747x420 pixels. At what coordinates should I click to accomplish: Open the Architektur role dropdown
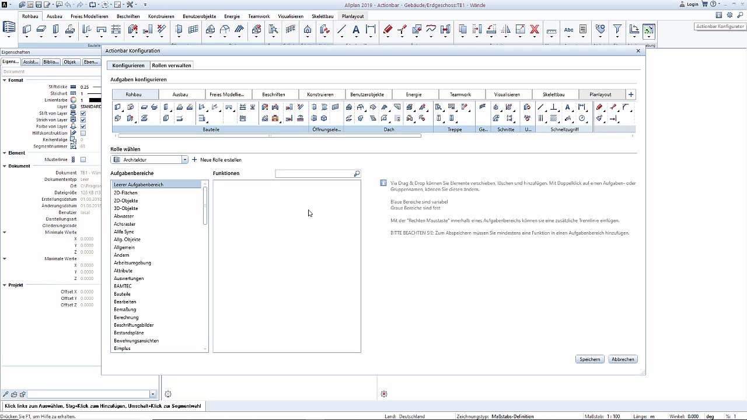coord(185,160)
